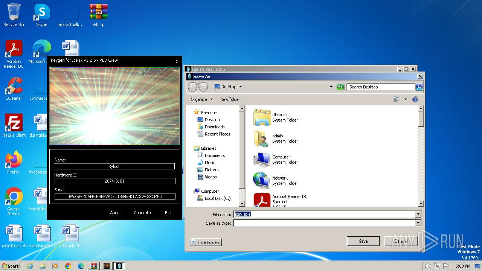Click Generate in the keygen window
This screenshot has width=482, height=271.
[x=142, y=213]
